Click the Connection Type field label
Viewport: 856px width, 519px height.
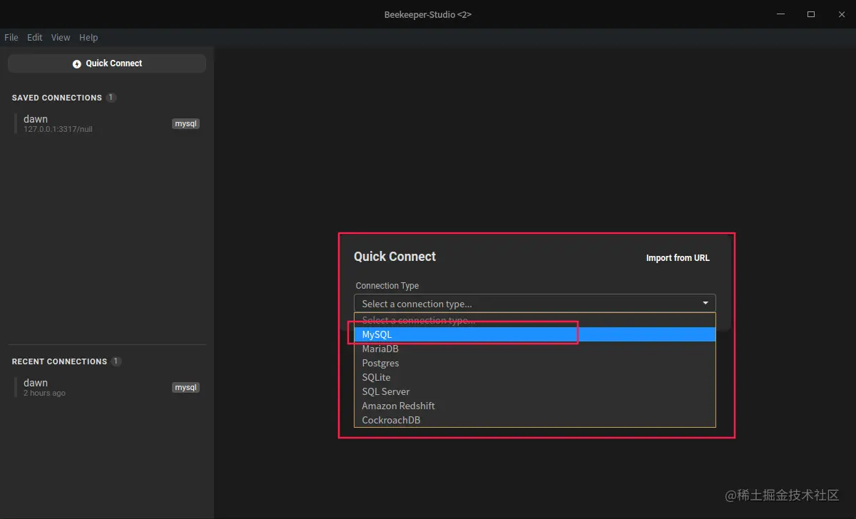pyautogui.click(x=387, y=286)
